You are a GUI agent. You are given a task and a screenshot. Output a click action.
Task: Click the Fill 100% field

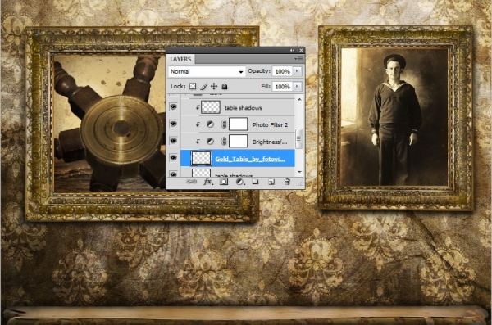[283, 86]
